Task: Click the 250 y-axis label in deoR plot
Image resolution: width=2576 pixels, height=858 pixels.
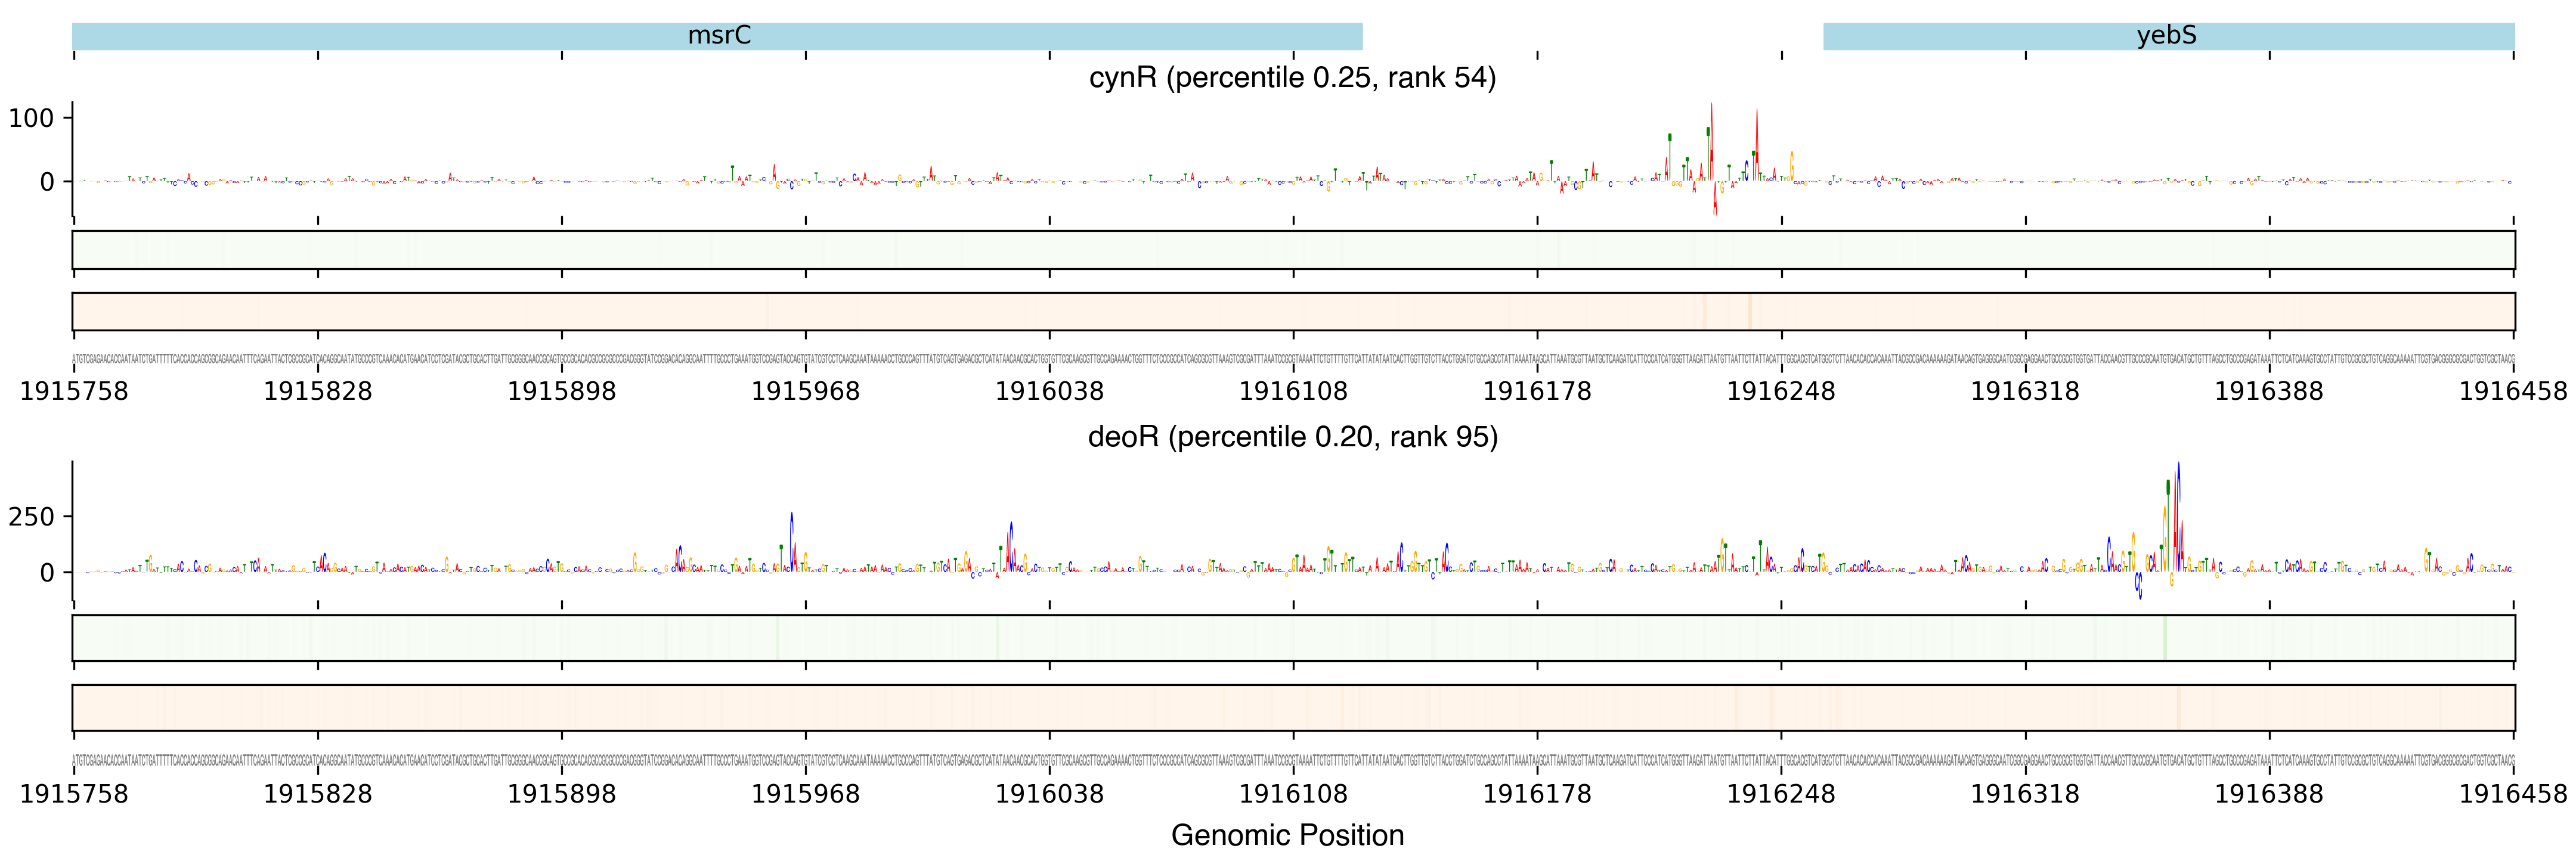Action: [x=30, y=517]
